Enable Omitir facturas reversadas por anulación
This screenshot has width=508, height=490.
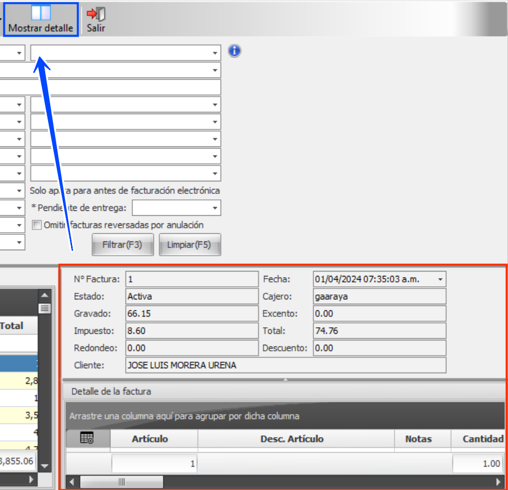coord(37,225)
